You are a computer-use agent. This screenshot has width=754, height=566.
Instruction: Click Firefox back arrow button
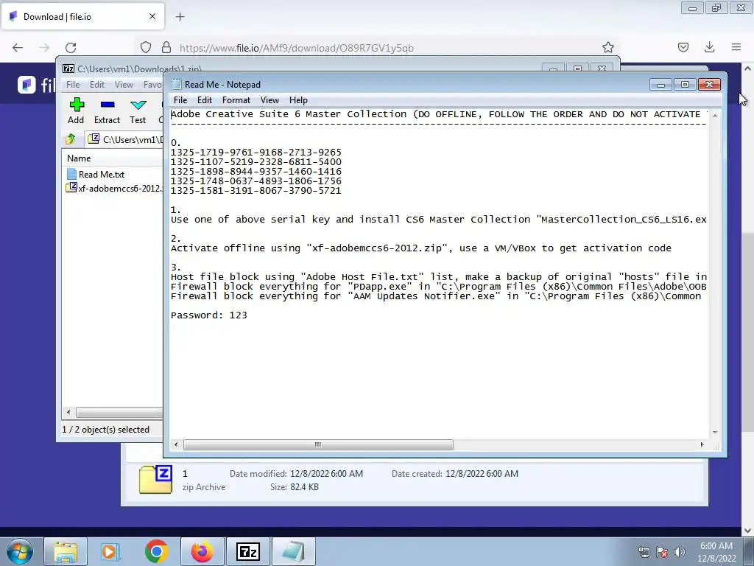click(x=18, y=48)
